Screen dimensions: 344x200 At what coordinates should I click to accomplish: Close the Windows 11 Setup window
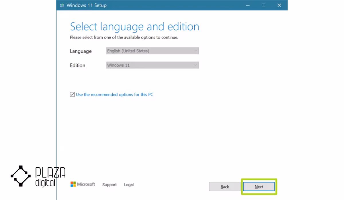(279, 5)
